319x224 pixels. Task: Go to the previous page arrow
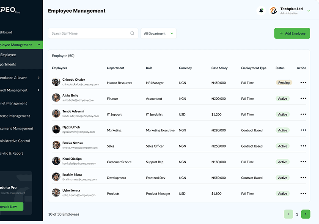pyautogui.click(x=289, y=214)
